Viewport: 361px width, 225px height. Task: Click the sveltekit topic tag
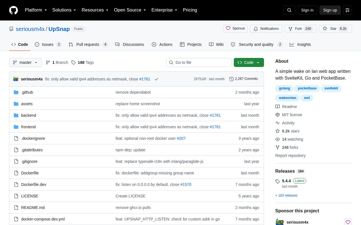pos(331,88)
